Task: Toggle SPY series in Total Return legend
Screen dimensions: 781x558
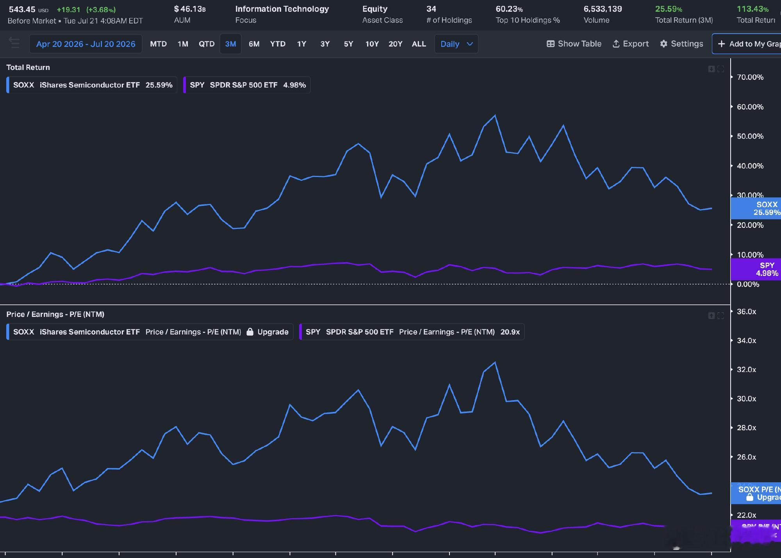Action: [247, 85]
